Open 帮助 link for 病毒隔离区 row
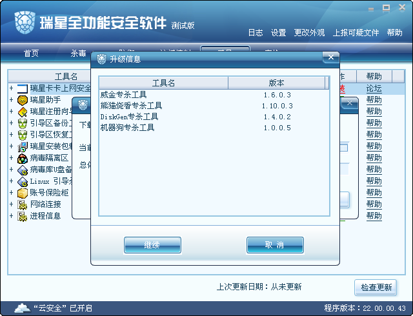 (374, 158)
